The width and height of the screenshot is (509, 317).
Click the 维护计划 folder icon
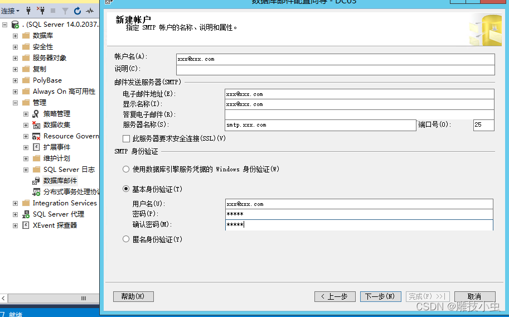point(36,158)
